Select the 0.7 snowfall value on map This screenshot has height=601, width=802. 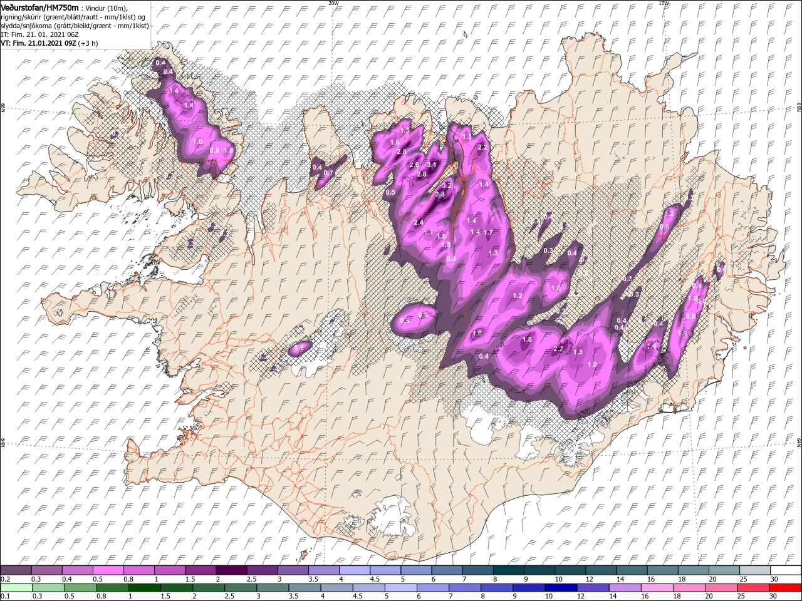328,173
